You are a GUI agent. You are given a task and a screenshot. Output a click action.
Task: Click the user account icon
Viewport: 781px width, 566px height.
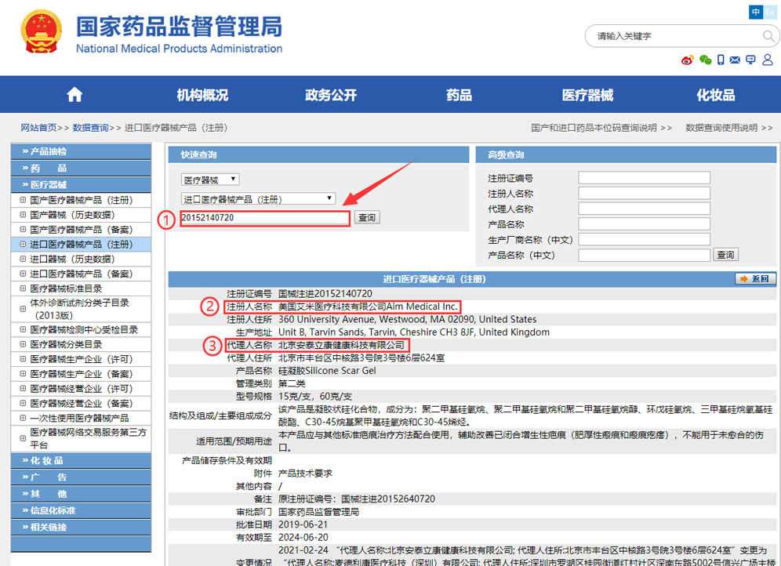pyautogui.click(x=766, y=60)
